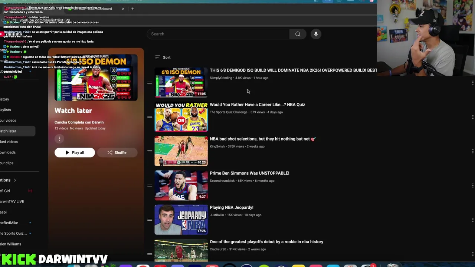Open Playlists in the sidebar
This screenshot has width=475, height=267.
tap(6, 110)
